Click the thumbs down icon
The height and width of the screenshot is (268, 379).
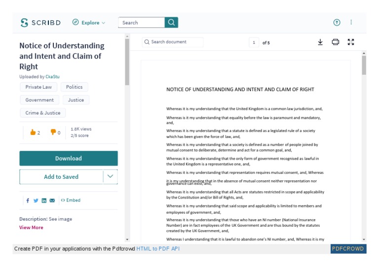(x=53, y=132)
